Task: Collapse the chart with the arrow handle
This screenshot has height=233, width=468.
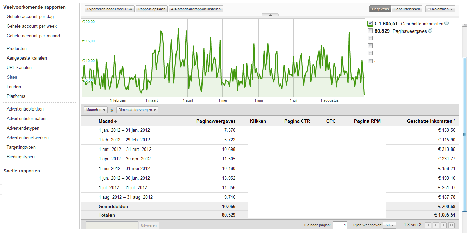Action: click(x=270, y=15)
